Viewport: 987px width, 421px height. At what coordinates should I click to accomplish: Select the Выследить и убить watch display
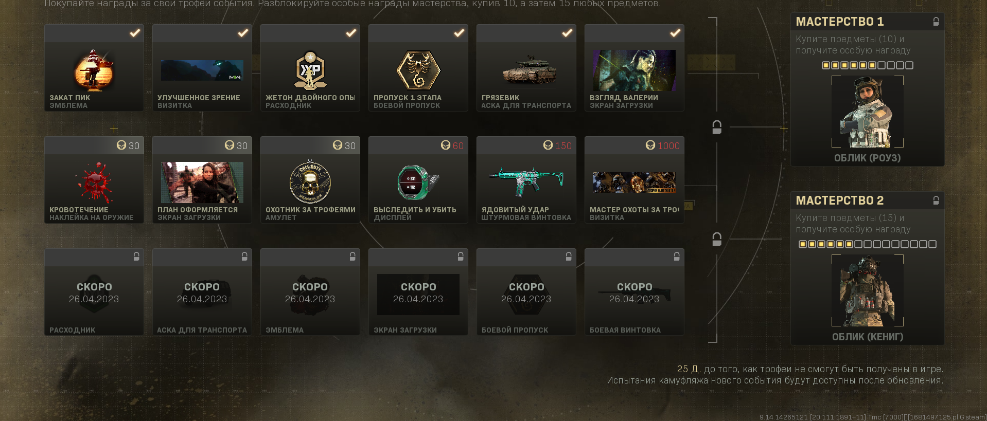(x=418, y=182)
